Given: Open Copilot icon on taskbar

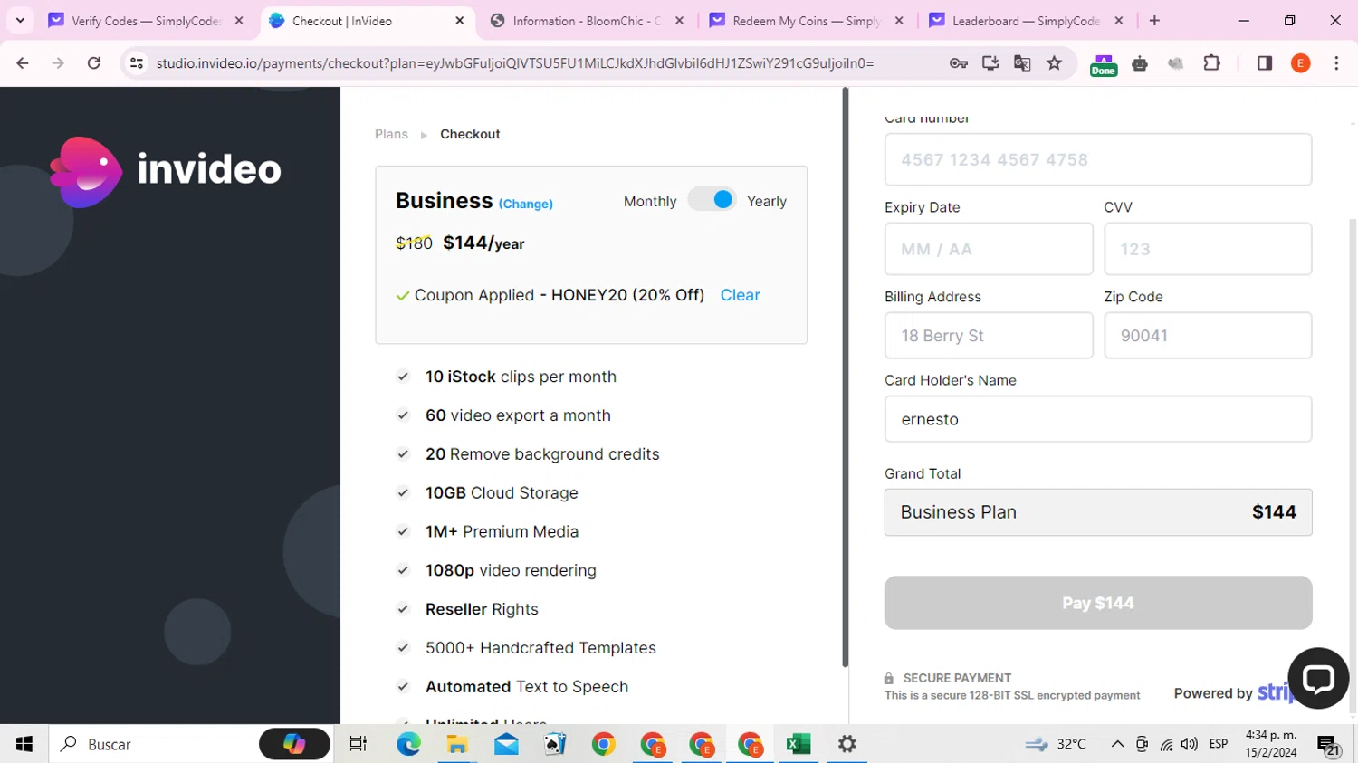Looking at the screenshot, I should (294, 744).
